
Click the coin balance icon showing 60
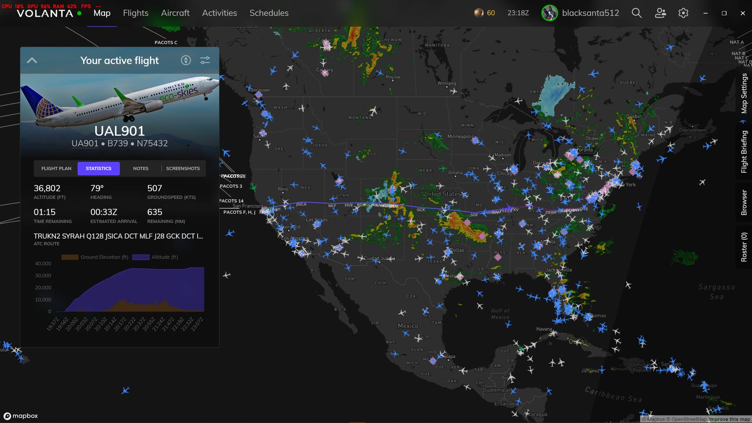click(479, 13)
